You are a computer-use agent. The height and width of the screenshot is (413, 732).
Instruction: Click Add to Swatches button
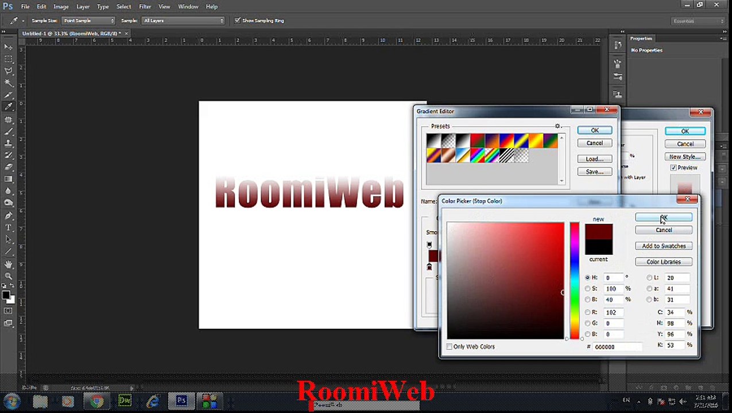[664, 246]
